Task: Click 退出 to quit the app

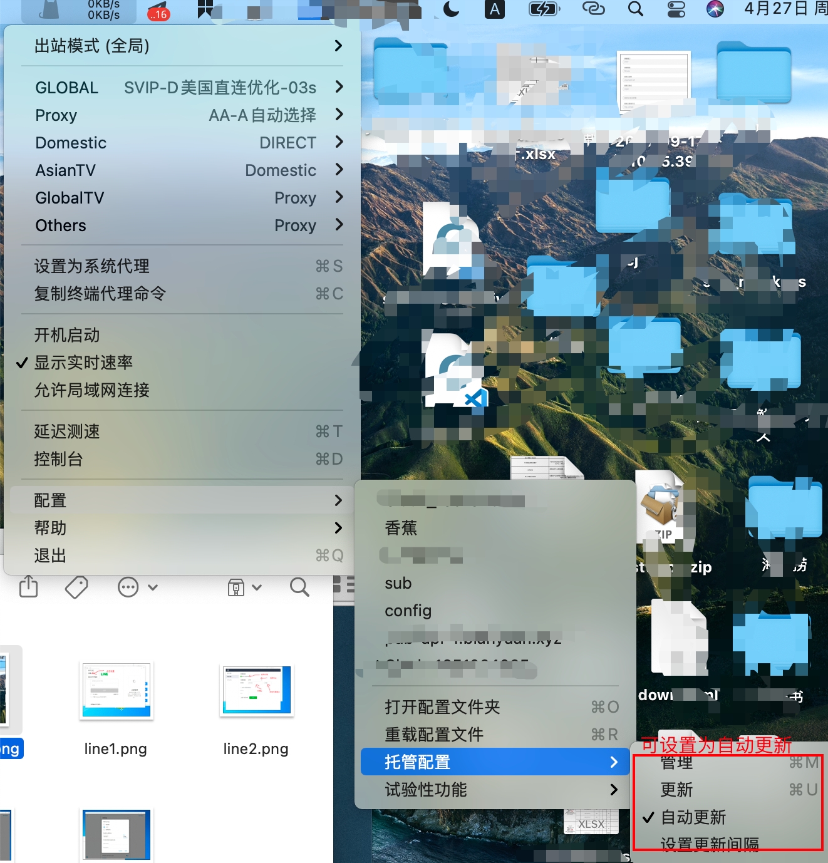Action: tap(50, 556)
